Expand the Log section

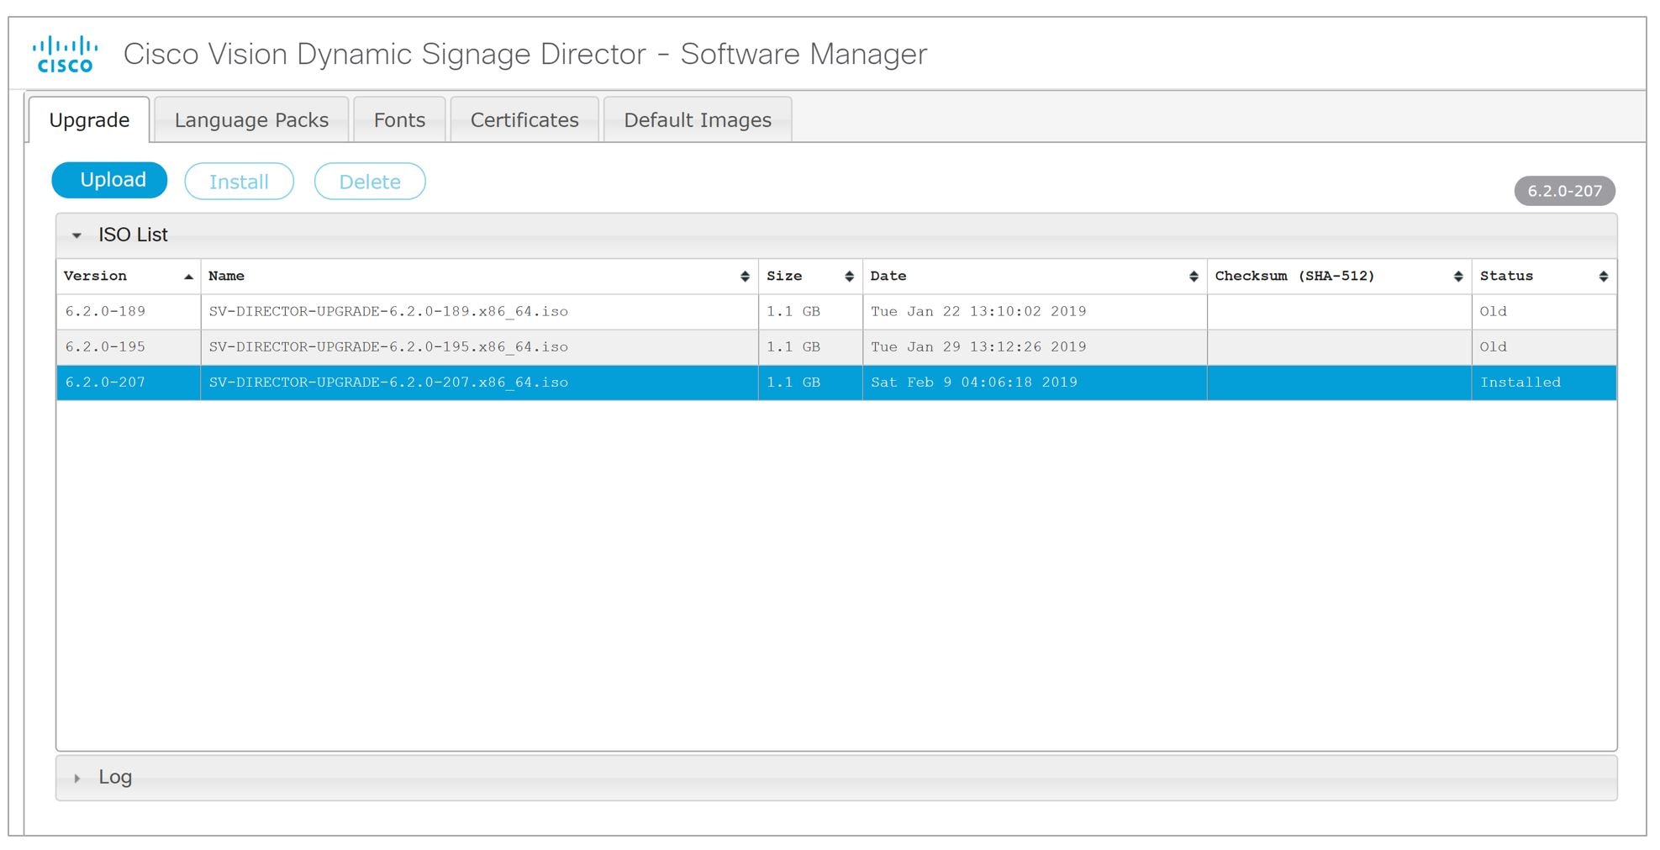[114, 776]
